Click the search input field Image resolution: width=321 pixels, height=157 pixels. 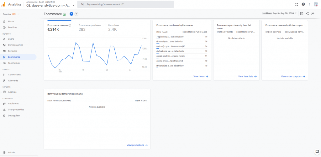[x=125, y=4]
